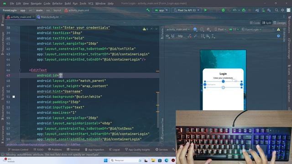Open Services tool window

(162, 149)
